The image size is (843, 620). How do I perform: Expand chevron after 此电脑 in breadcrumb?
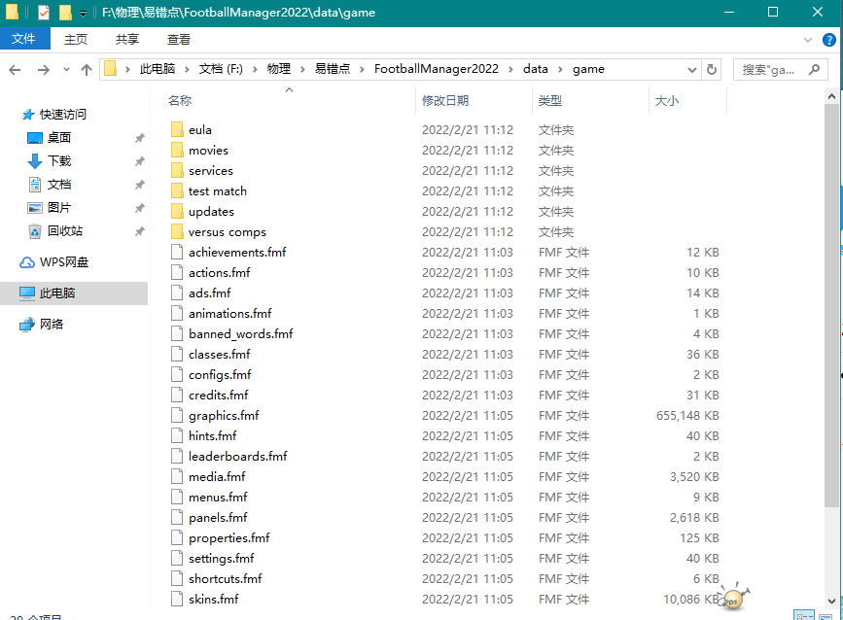click(187, 69)
